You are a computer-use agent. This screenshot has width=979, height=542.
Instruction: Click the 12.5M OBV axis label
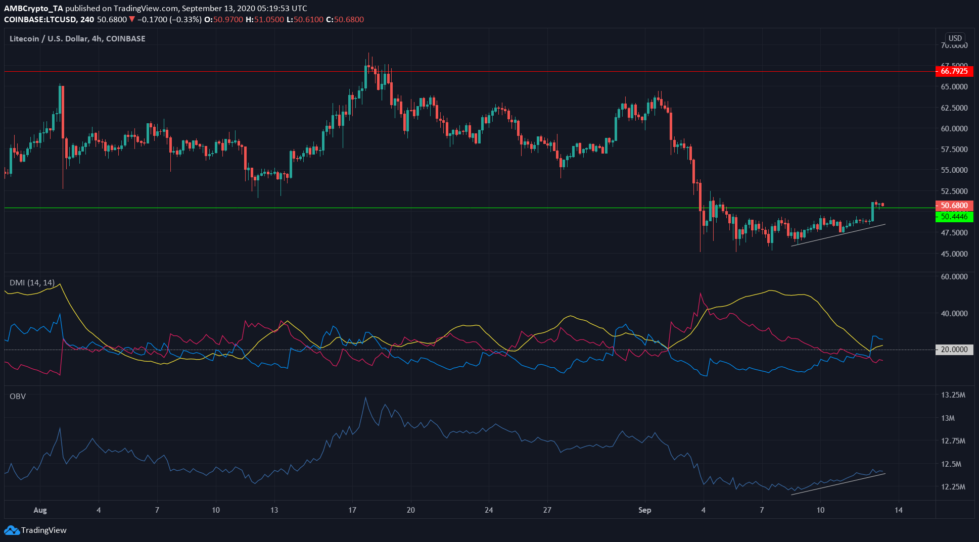pyautogui.click(x=951, y=464)
